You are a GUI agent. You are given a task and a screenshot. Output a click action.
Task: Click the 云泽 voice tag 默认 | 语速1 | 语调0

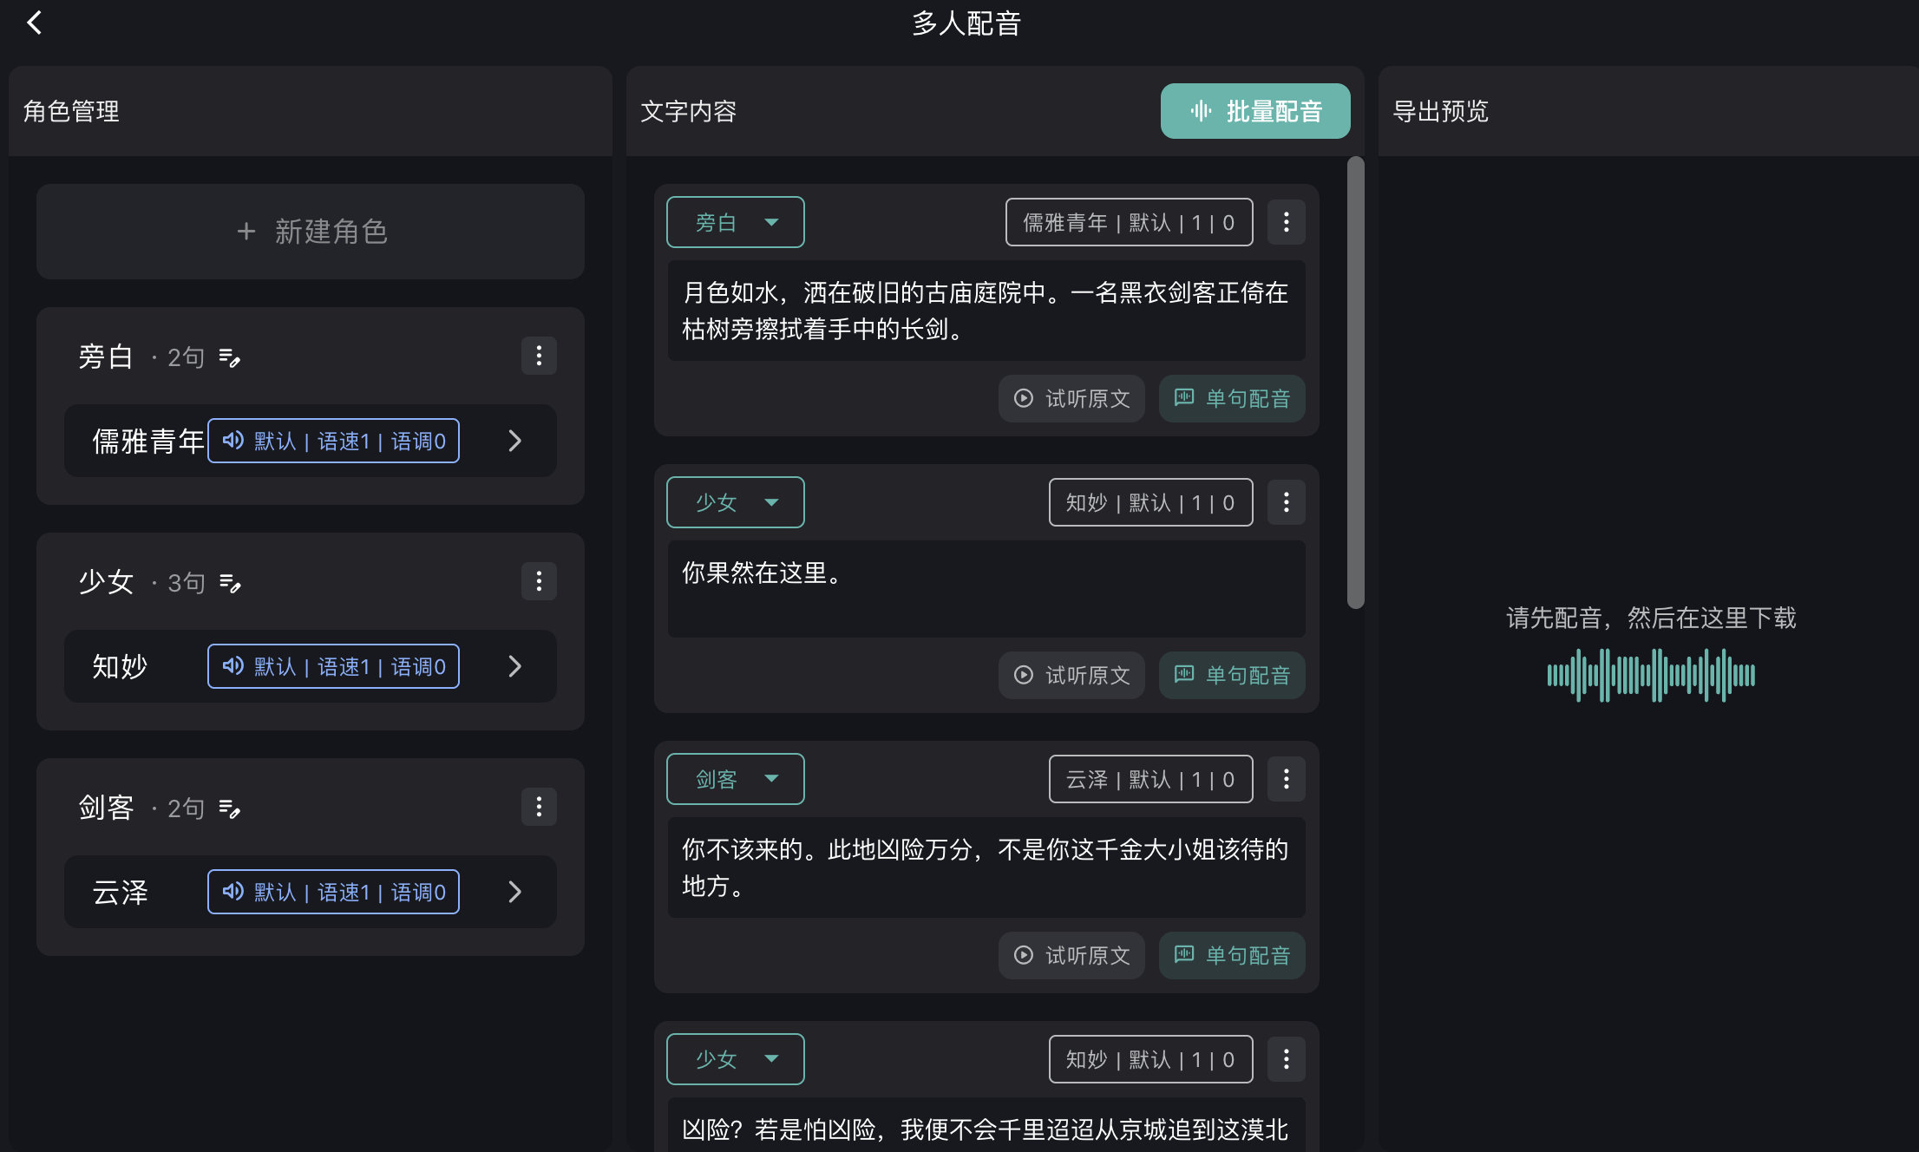[x=333, y=892]
